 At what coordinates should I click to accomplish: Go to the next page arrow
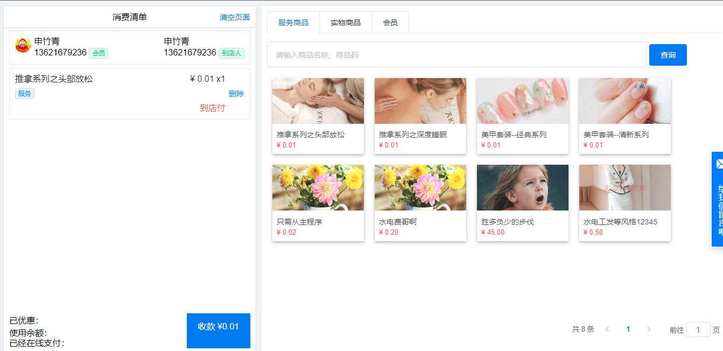649,329
